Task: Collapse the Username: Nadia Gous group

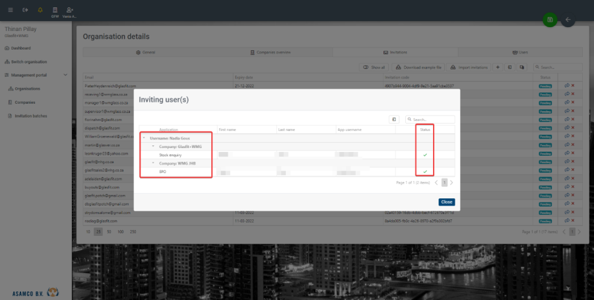Action: 145,137
